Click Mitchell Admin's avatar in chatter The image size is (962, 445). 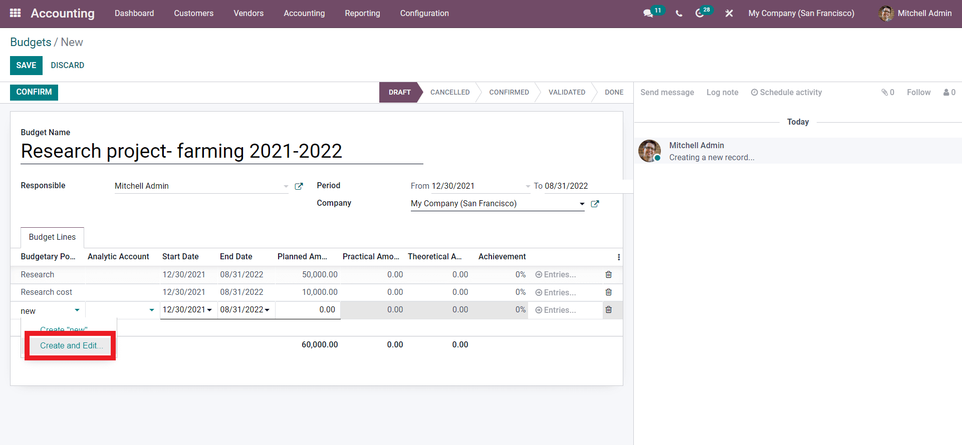[649, 151]
